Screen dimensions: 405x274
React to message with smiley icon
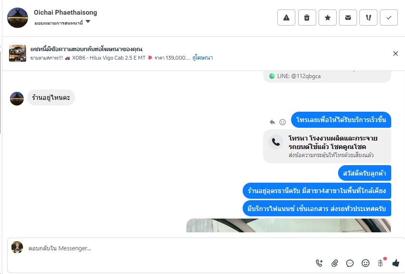pos(283,122)
